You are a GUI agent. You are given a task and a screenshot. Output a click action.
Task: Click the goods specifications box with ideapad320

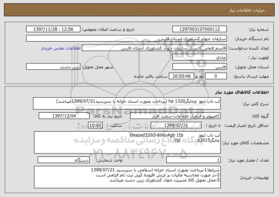[x=127, y=142]
